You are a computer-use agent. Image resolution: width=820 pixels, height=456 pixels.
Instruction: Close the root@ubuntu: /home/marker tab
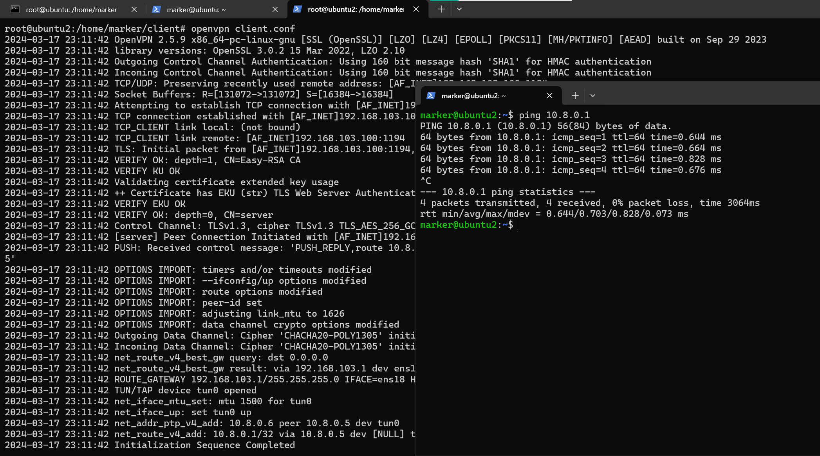(134, 9)
